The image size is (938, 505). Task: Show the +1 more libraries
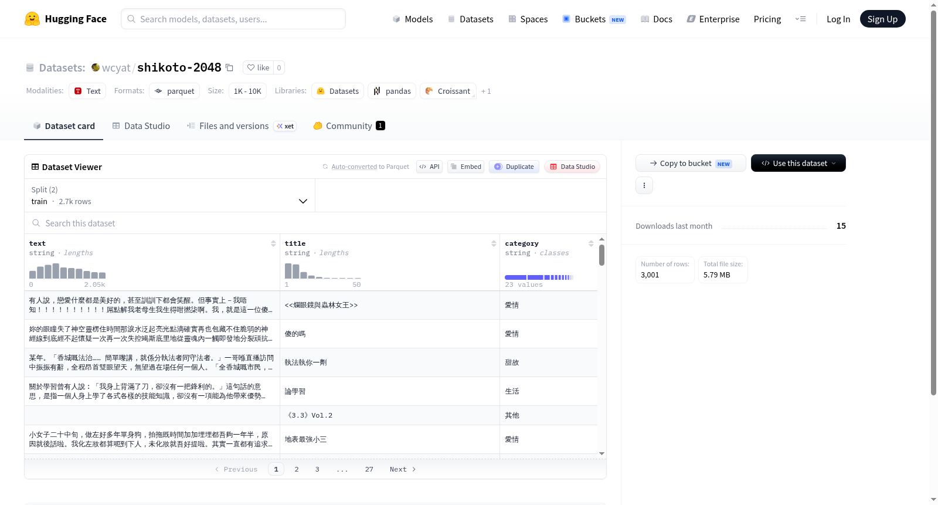tap(486, 91)
